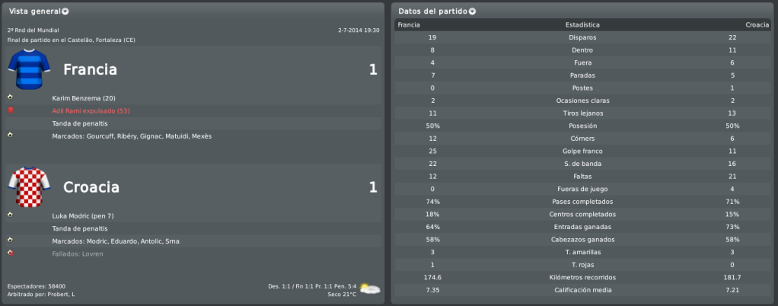This screenshot has height=306, width=778.
Task: Click the partly cloudy weather icon
Action: 370,288
